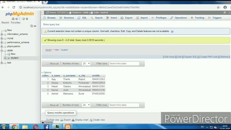Tick the upper Show all checkbox

click(48, 64)
